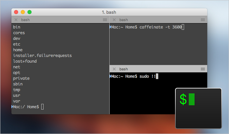
Task: Click the 'etc' directory listing line
Action: [17, 44]
